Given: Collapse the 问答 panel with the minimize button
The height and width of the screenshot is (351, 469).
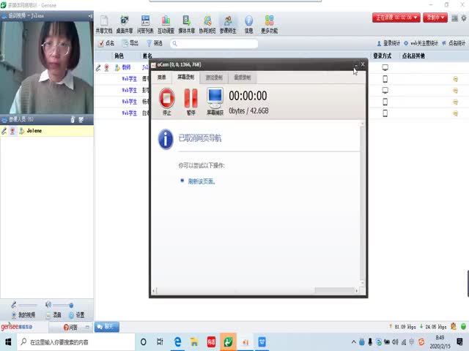Looking at the screenshot, I should (87, 327).
